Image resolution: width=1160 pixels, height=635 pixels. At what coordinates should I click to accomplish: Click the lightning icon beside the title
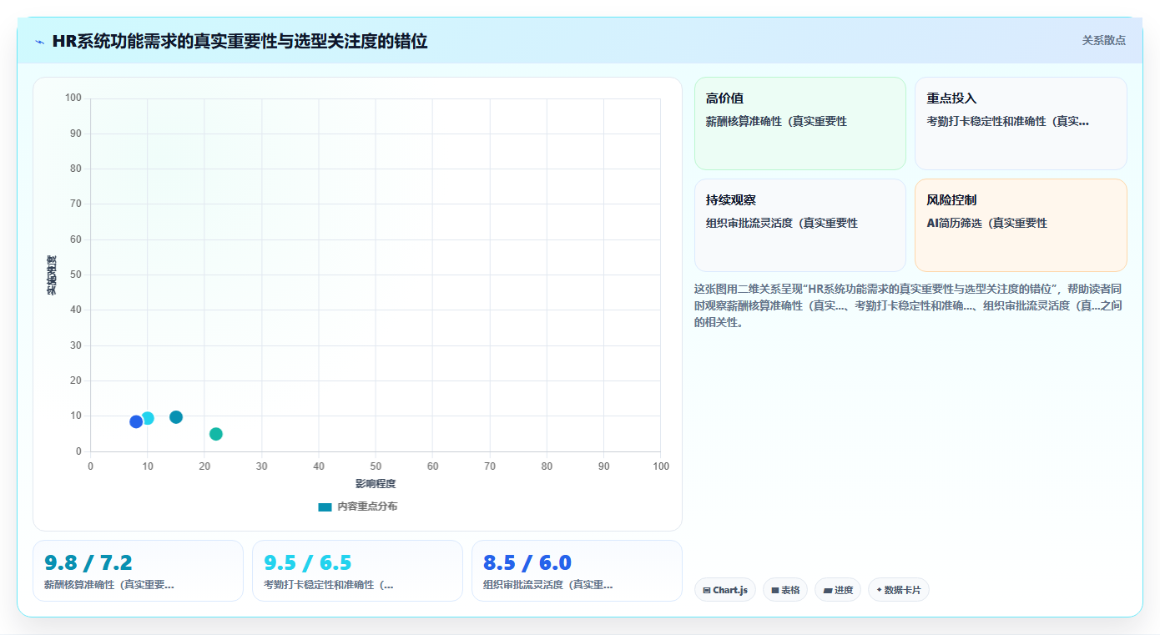point(39,42)
